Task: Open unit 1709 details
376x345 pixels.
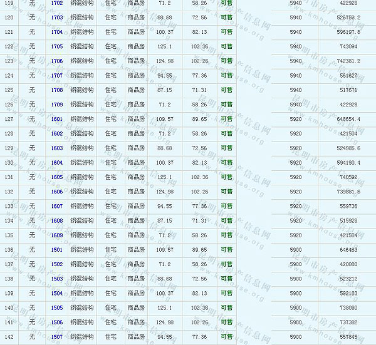Action: 57,105
